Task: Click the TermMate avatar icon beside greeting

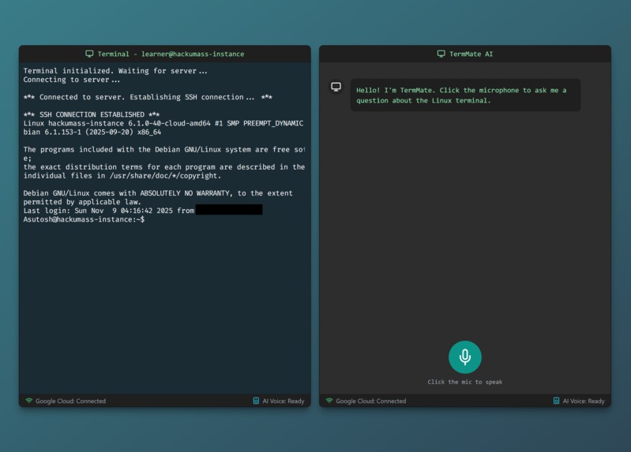Action: coord(336,87)
